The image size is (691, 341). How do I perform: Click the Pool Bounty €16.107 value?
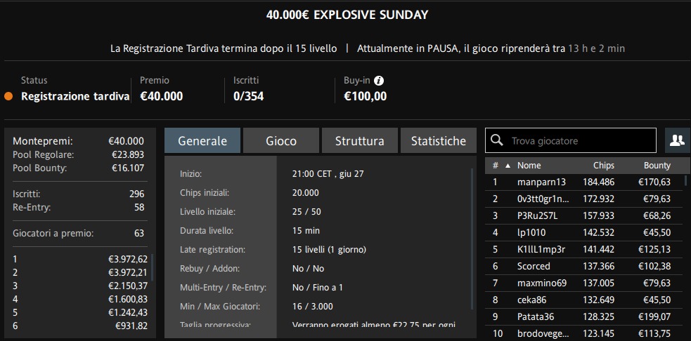[128, 168]
